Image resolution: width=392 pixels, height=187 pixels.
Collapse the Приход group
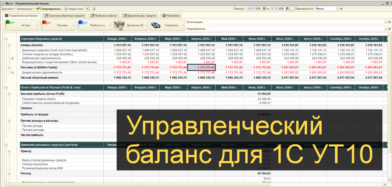(10, 151)
